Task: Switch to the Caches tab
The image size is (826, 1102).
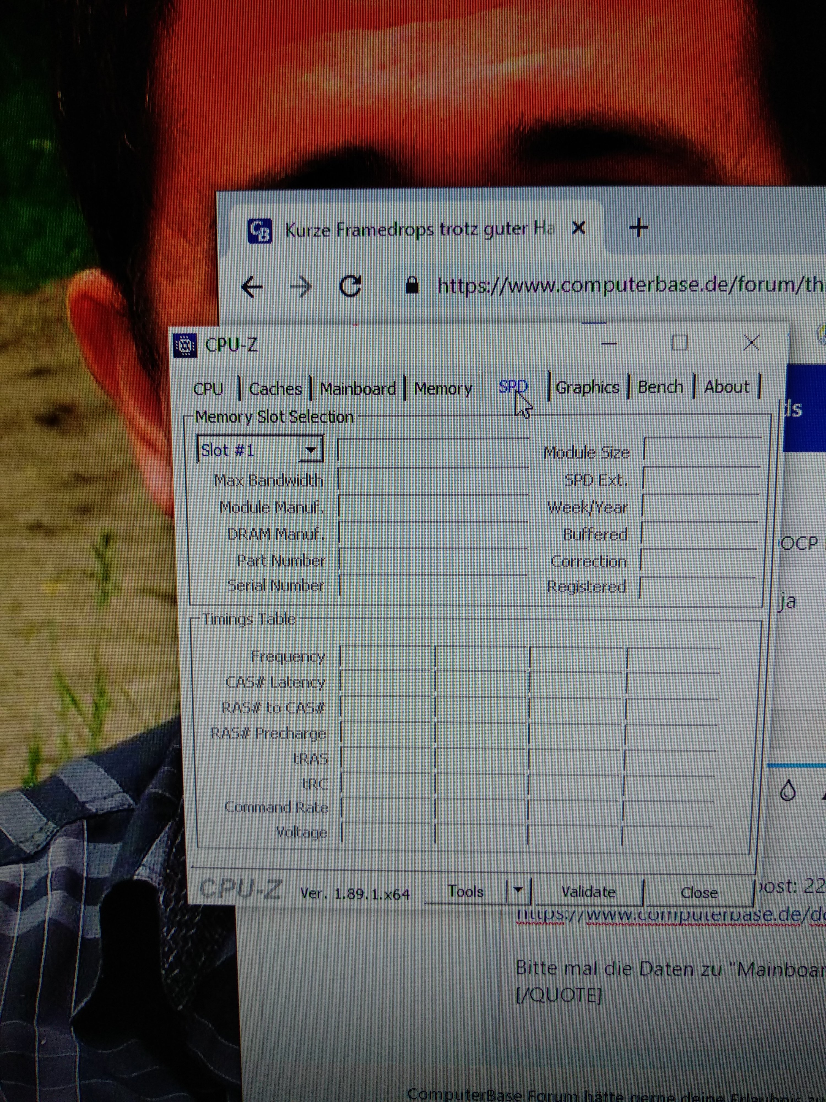Action: pyautogui.click(x=275, y=388)
